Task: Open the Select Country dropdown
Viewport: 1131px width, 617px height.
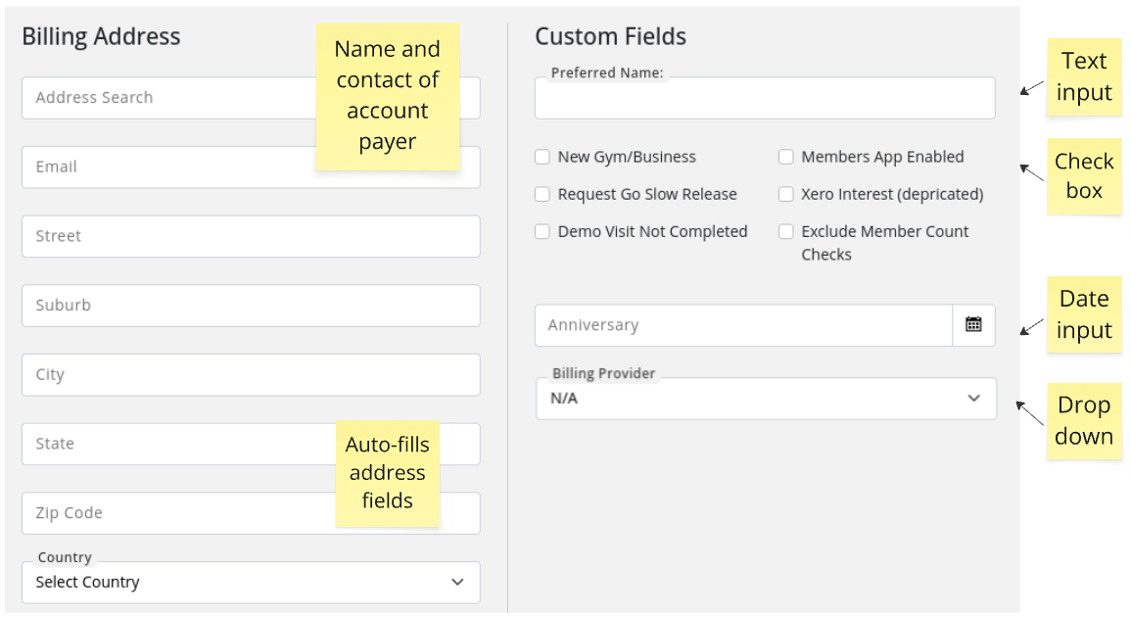Action: coord(235,583)
